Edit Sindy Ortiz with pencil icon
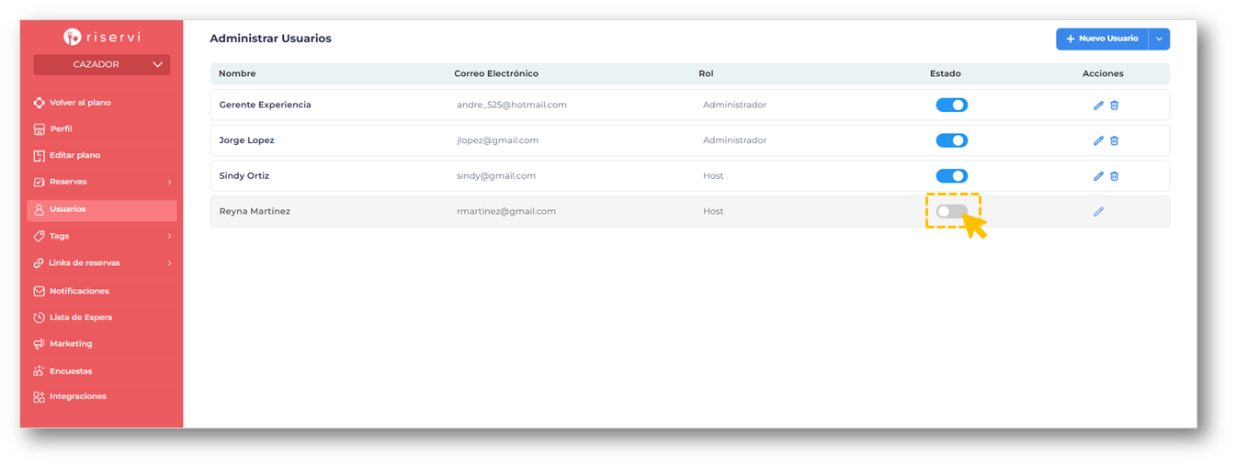The width and height of the screenshot is (1236, 467). 1098,176
